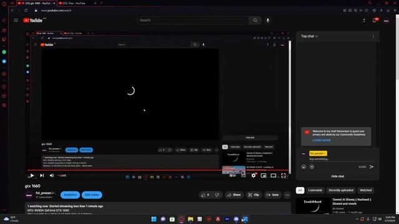The height and width of the screenshot is (224, 399).
Task: Start voice search with the microphone
Action: pos(267,21)
